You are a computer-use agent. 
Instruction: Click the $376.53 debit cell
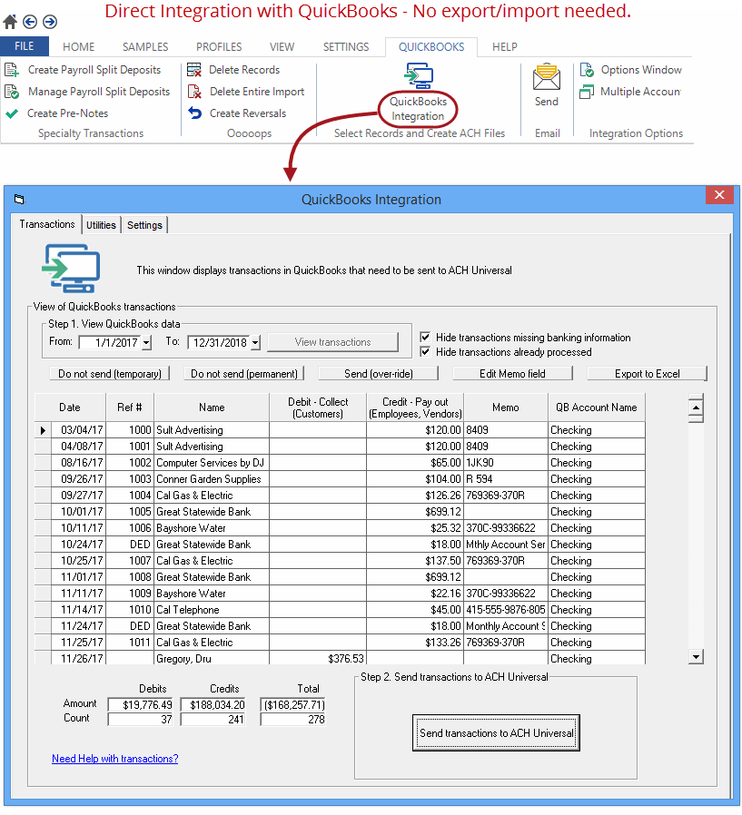pos(318,659)
